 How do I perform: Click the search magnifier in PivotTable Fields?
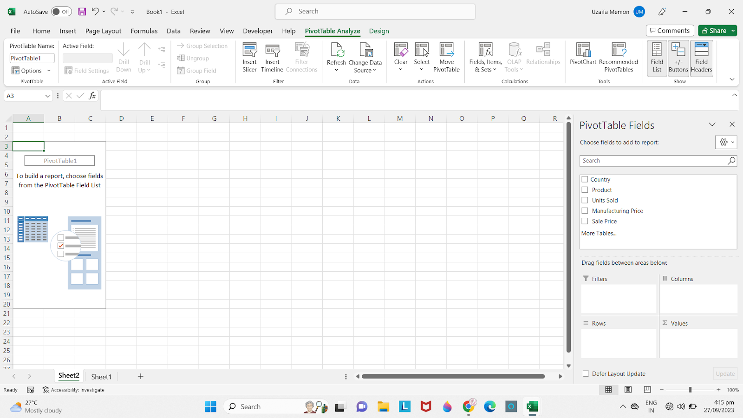(x=731, y=161)
